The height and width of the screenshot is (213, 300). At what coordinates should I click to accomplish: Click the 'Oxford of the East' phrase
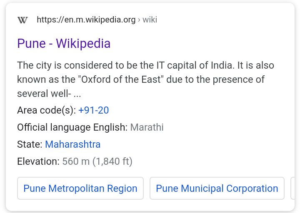click(121, 79)
